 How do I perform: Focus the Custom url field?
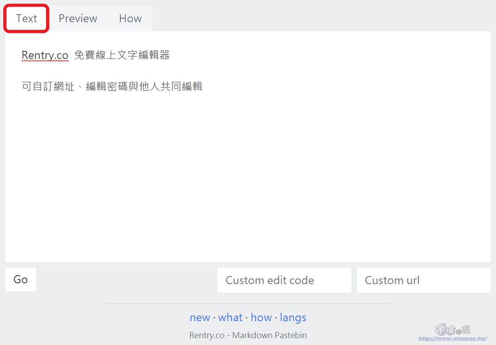(423, 280)
